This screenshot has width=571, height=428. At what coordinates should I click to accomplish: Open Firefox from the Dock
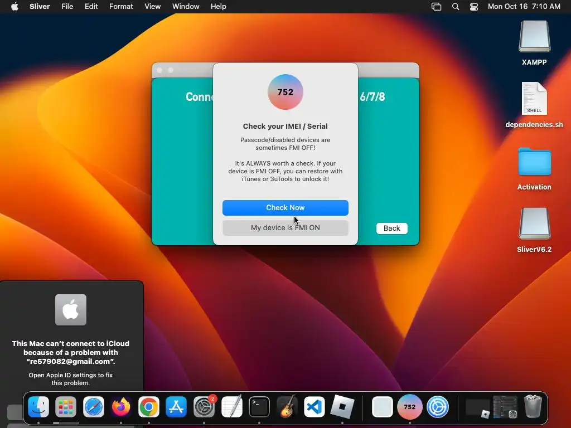(121, 406)
